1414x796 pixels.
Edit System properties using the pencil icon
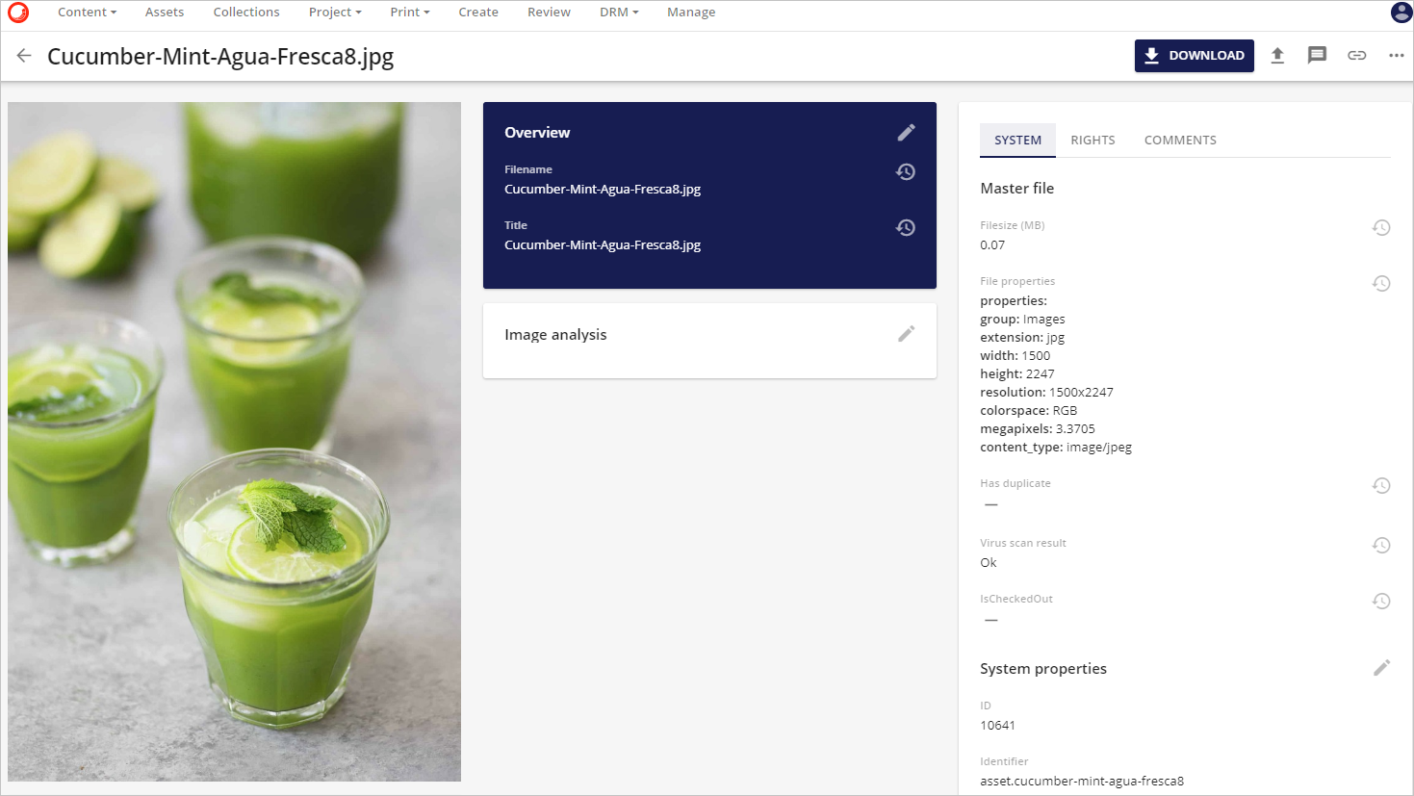pos(1382,667)
